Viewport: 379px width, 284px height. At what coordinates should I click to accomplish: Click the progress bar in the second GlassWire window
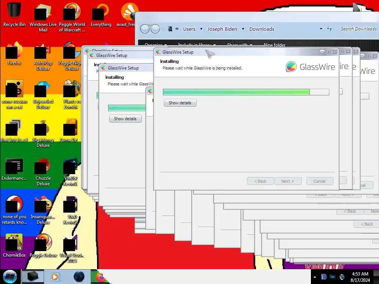[127, 108]
